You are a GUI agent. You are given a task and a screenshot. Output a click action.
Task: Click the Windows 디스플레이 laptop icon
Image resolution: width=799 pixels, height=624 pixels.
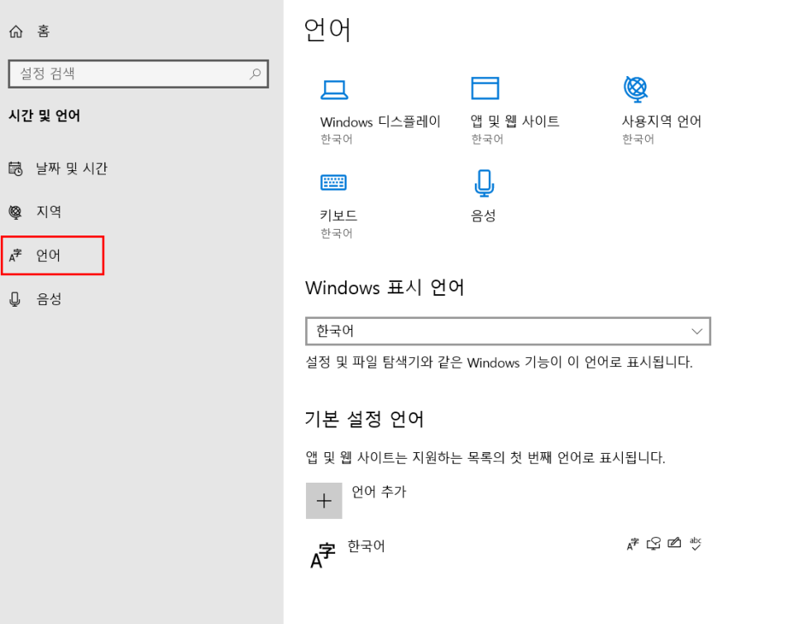pyautogui.click(x=334, y=89)
